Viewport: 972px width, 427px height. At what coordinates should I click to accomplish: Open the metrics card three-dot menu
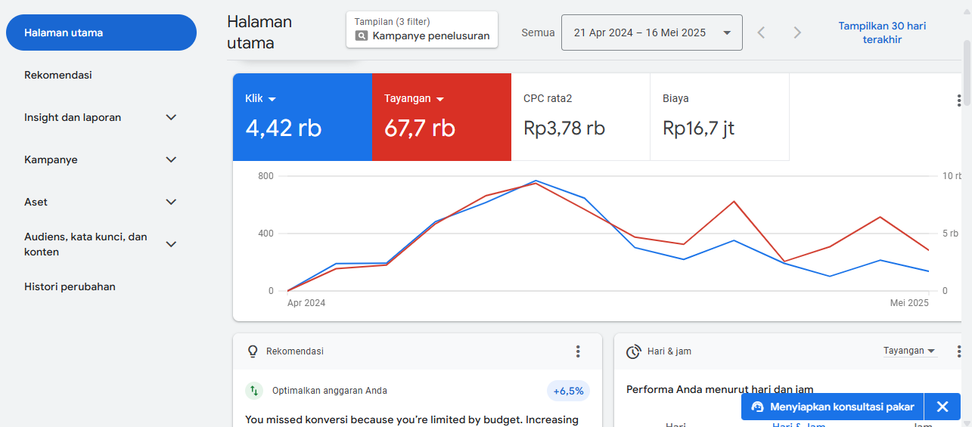958,101
